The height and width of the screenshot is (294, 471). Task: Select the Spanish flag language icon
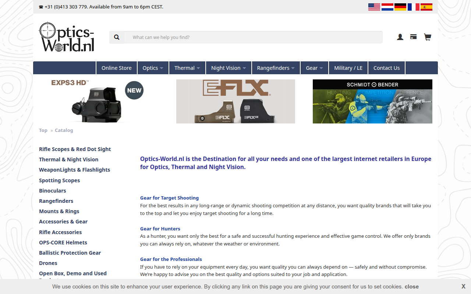click(426, 7)
